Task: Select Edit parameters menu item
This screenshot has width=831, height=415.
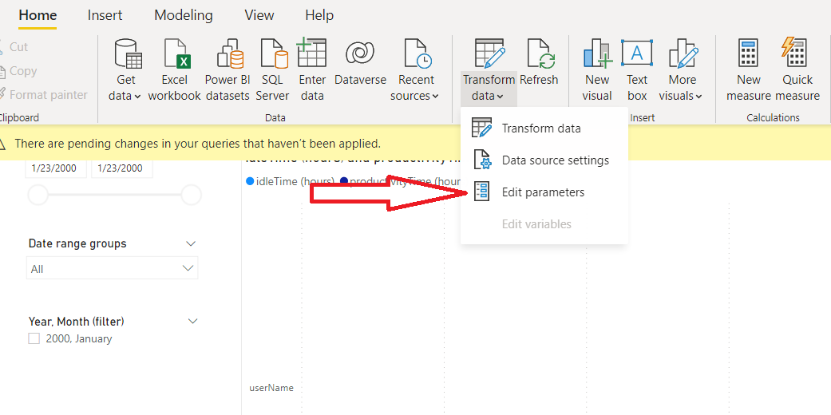Action: click(x=543, y=192)
